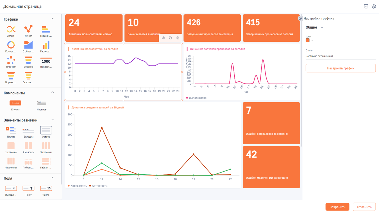Select the С облас... area chart icon
This screenshot has height=213, width=379.
tap(28, 47)
